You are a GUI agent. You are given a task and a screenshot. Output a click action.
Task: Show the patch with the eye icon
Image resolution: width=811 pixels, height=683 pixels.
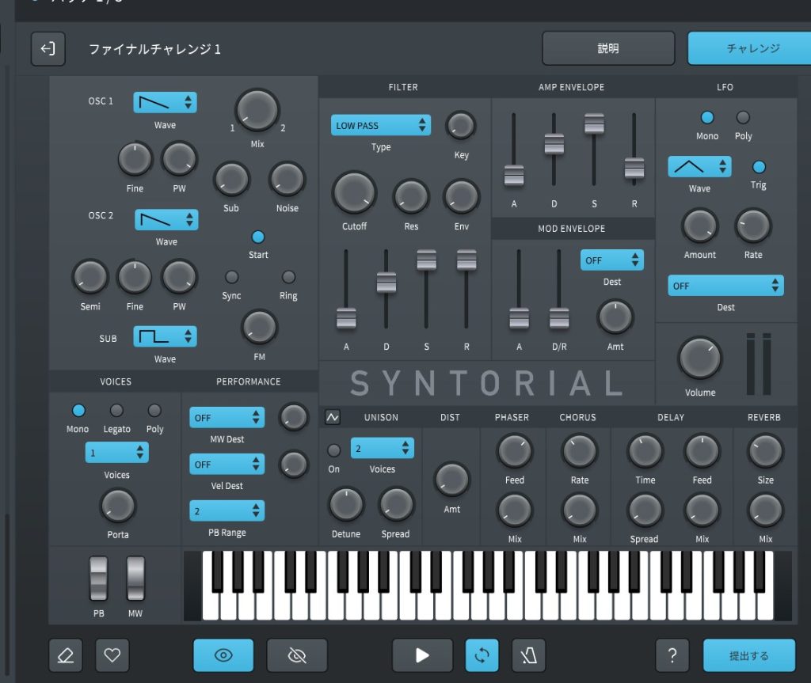(x=223, y=655)
